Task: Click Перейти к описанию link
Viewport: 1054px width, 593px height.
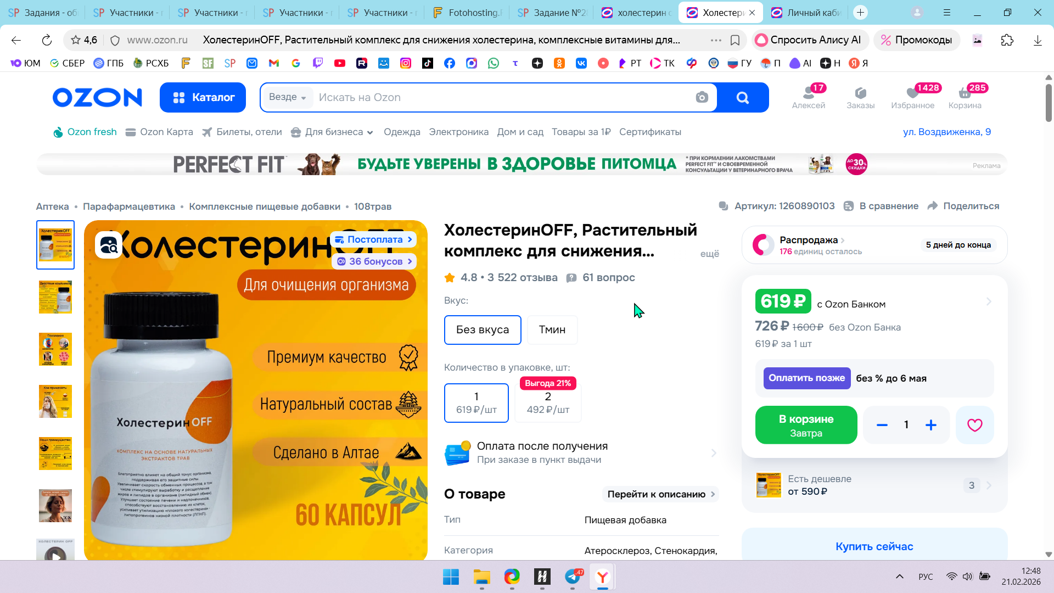Action: [660, 494]
